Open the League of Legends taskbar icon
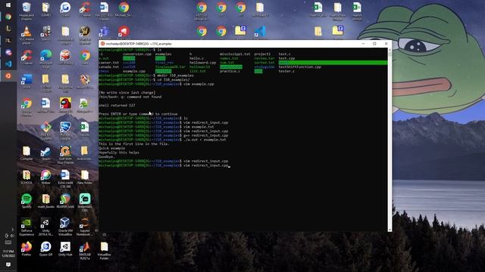The height and width of the screenshot is (272, 485). point(8,29)
